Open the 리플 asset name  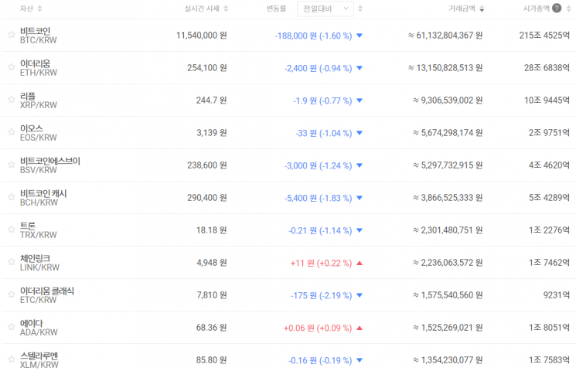(28, 96)
